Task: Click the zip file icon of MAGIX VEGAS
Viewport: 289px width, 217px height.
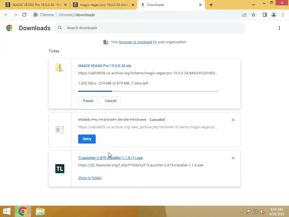Action: (x=59, y=67)
